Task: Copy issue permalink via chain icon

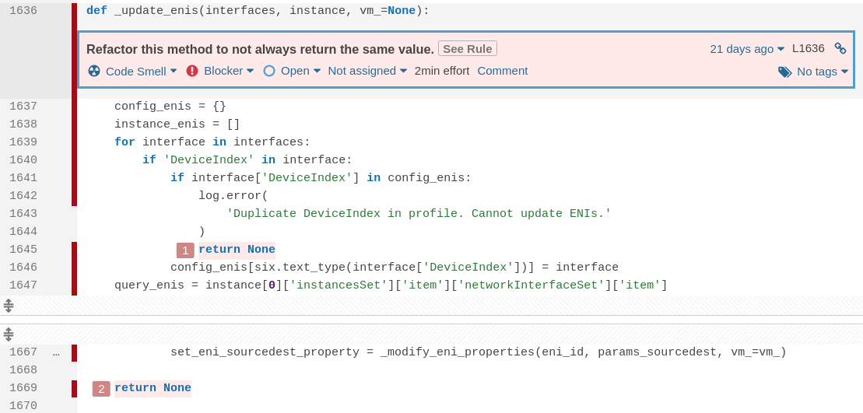Action: [x=840, y=48]
